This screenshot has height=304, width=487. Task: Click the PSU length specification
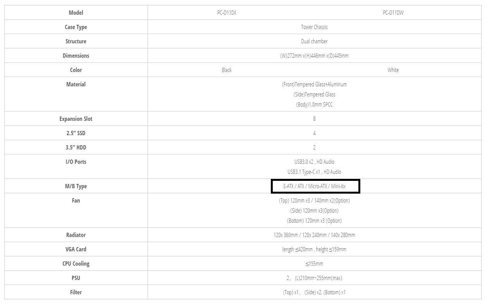[314, 278]
